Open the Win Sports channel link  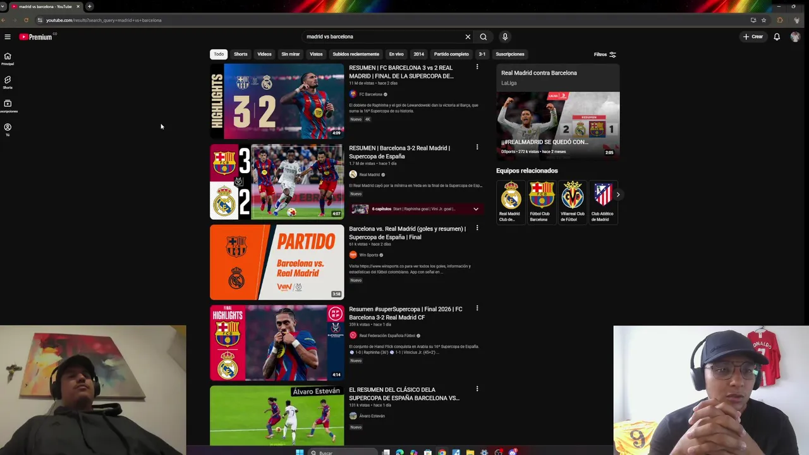click(368, 255)
